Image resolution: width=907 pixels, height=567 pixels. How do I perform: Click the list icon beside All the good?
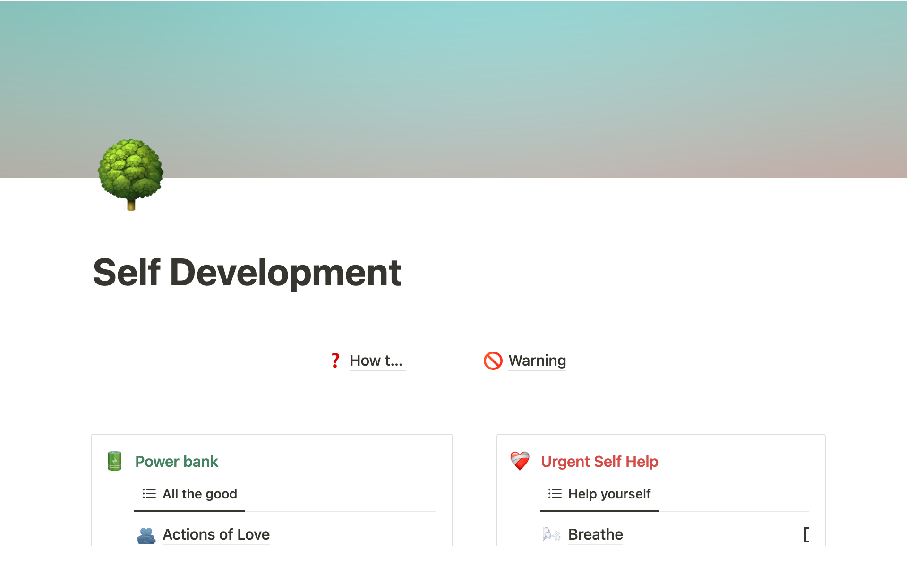click(x=149, y=494)
